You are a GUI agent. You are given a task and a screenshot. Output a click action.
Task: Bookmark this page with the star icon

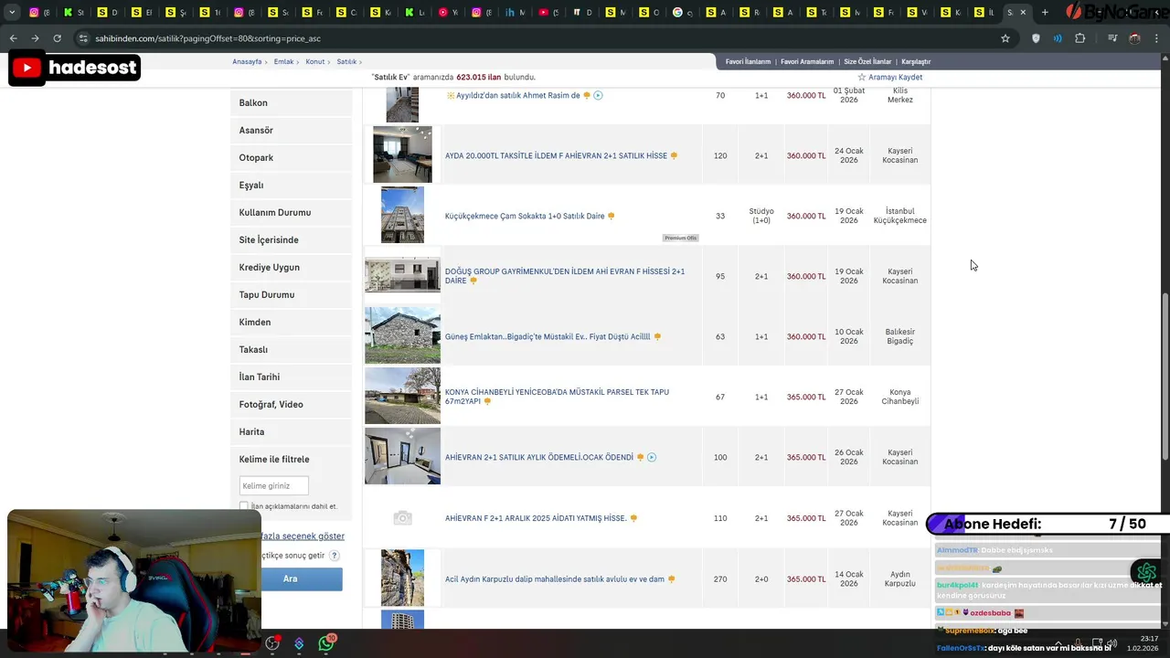[x=1005, y=38]
